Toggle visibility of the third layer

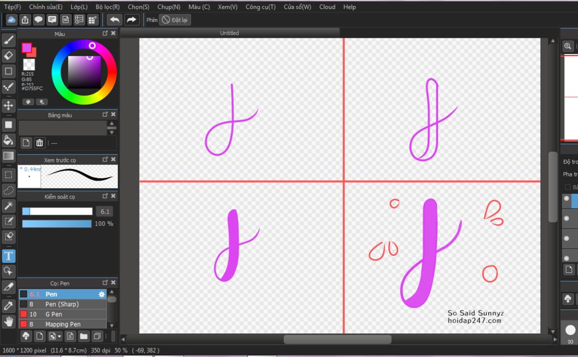tap(567, 238)
